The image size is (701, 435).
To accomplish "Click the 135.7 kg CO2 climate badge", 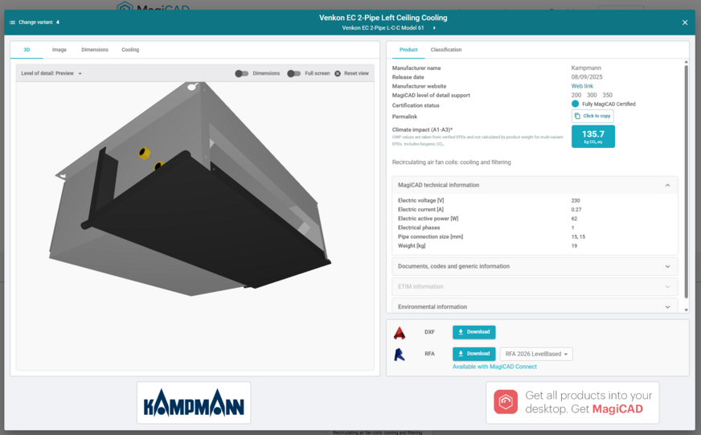I will pyautogui.click(x=592, y=137).
